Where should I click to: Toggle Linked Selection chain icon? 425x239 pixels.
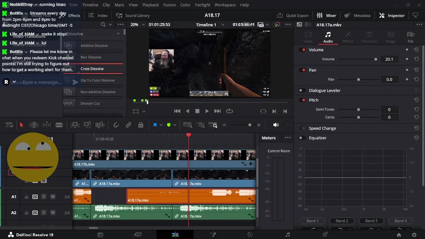pos(128,125)
